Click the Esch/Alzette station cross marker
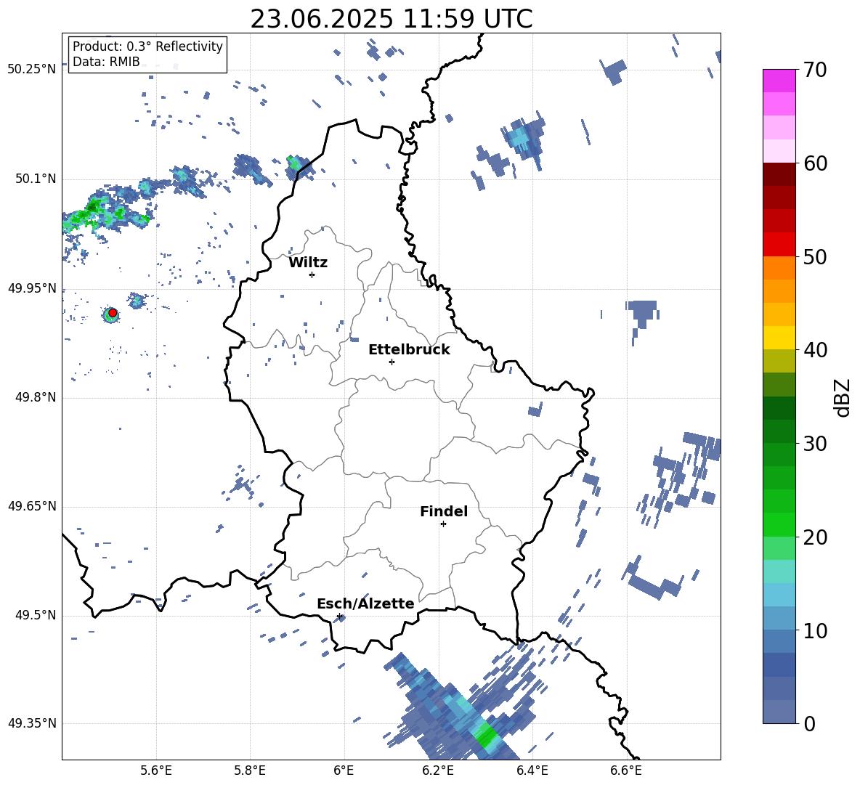Viewport: 860px width, 785px height. click(339, 616)
